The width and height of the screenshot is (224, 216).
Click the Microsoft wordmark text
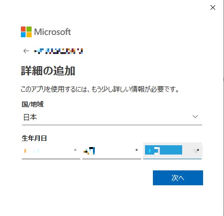(53, 32)
